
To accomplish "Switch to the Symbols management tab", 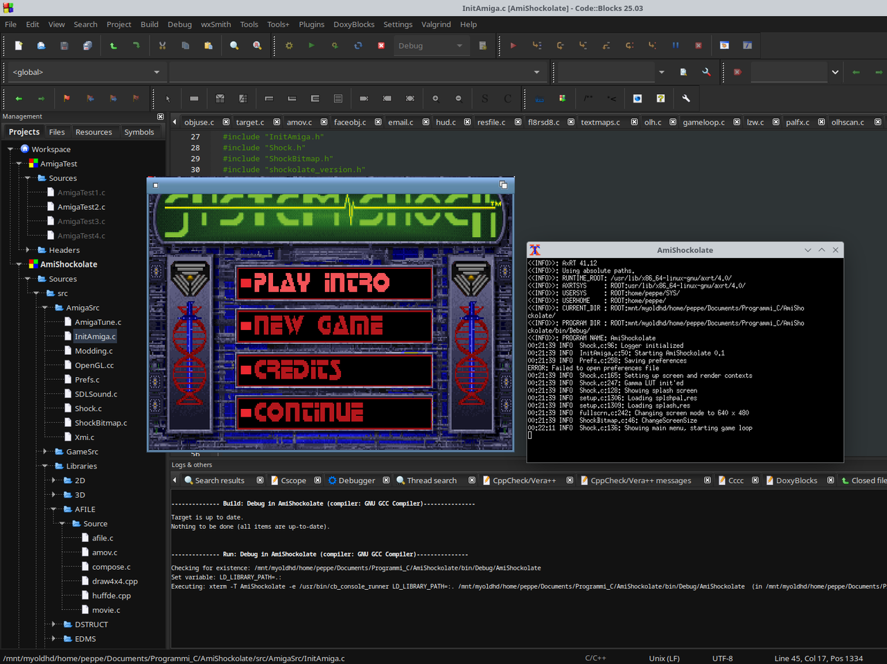I will click(139, 132).
